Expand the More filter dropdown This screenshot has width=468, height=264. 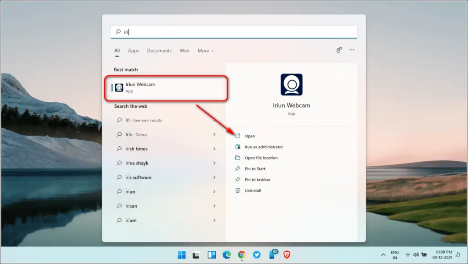tap(205, 51)
